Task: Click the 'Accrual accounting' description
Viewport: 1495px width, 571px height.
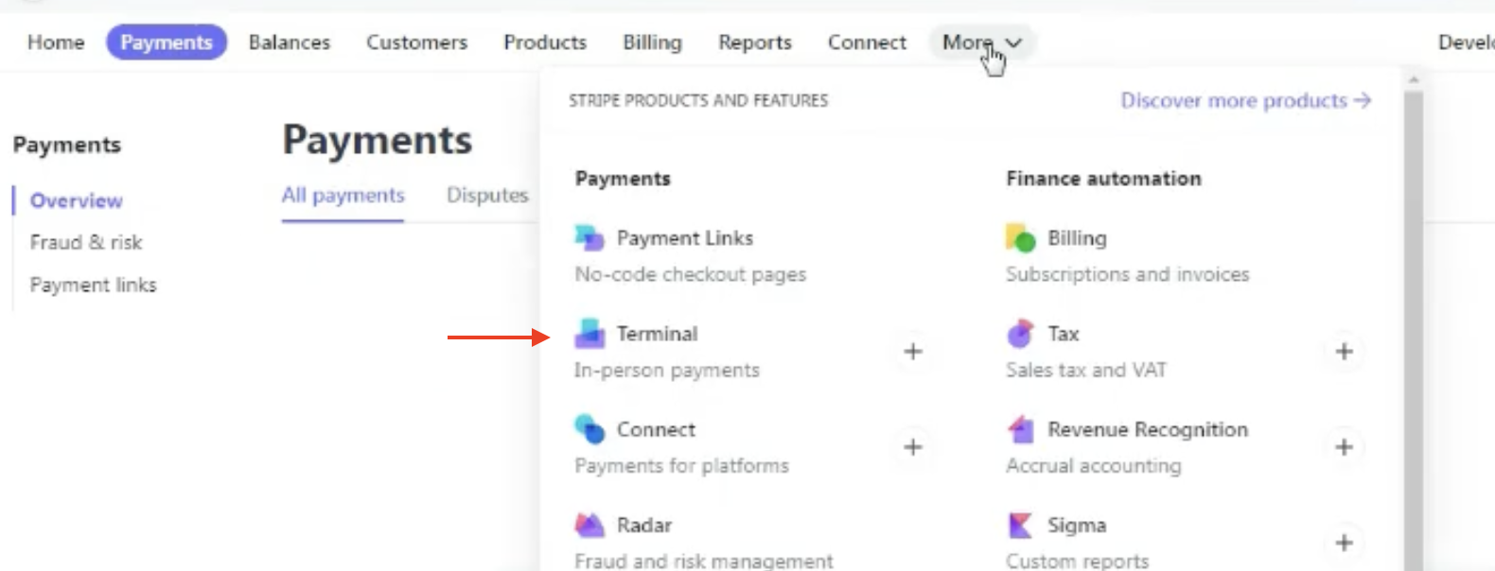Action: click(1094, 466)
